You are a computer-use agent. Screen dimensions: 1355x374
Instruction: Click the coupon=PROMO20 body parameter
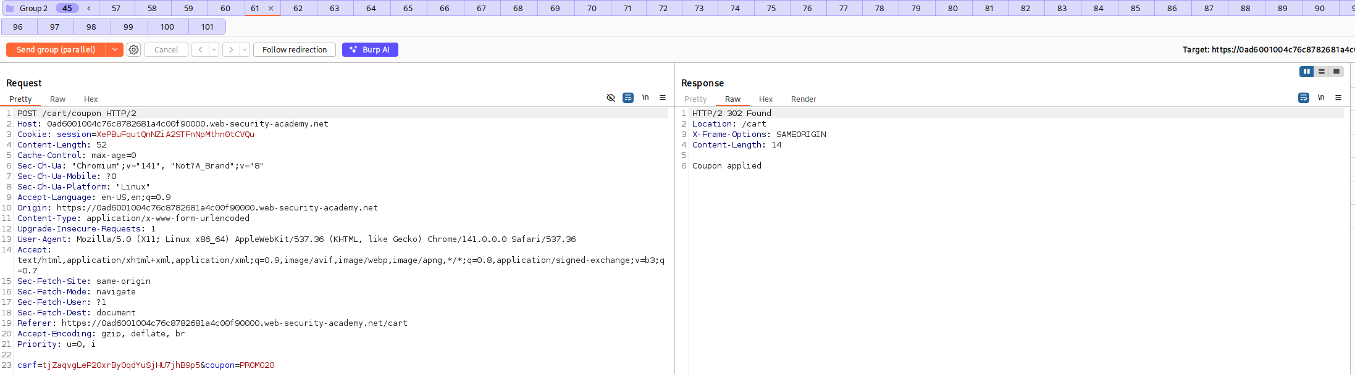240,365
